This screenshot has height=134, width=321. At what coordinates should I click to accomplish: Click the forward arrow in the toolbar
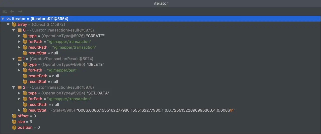(x=20, y=11)
